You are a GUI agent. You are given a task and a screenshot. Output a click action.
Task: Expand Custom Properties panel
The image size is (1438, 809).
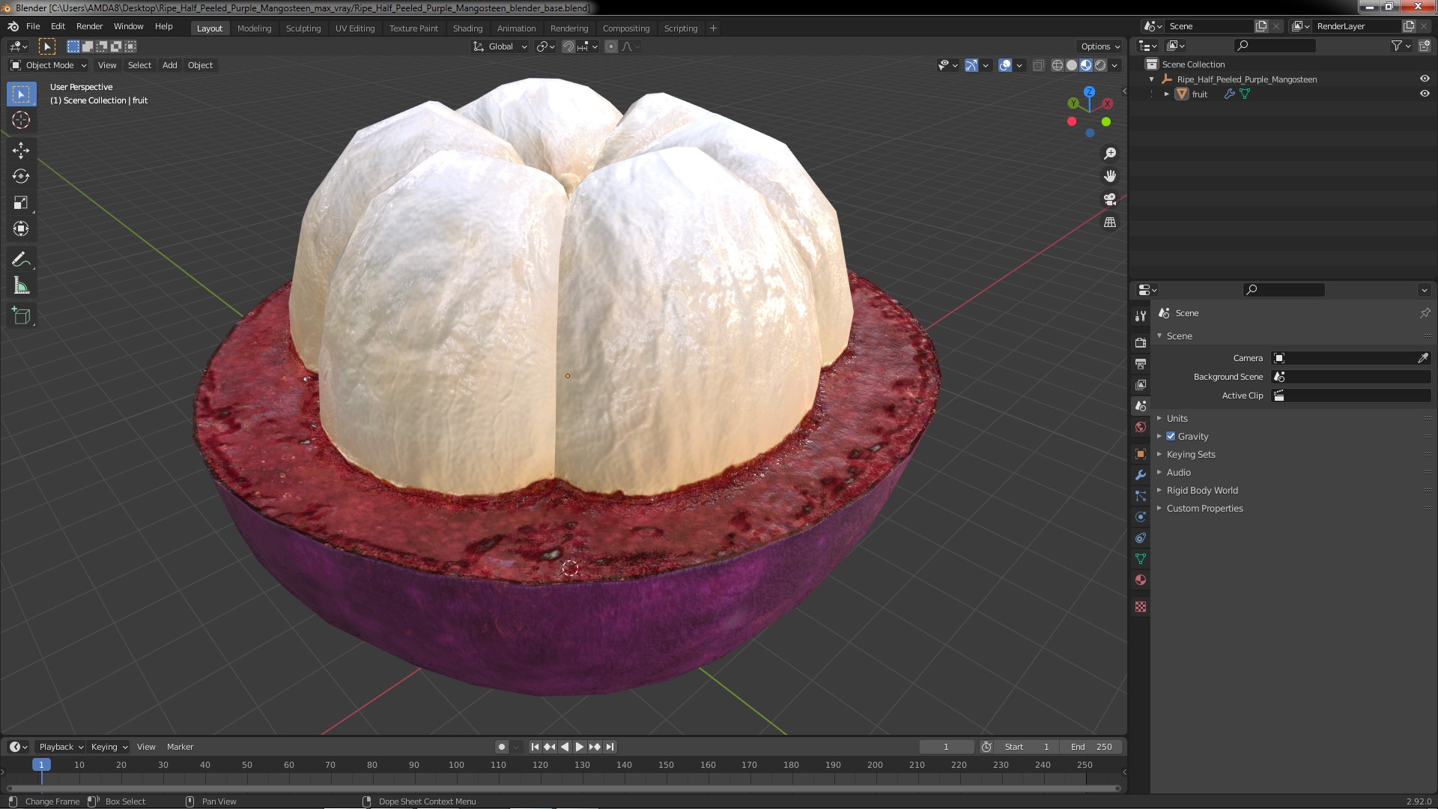(1204, 508)
